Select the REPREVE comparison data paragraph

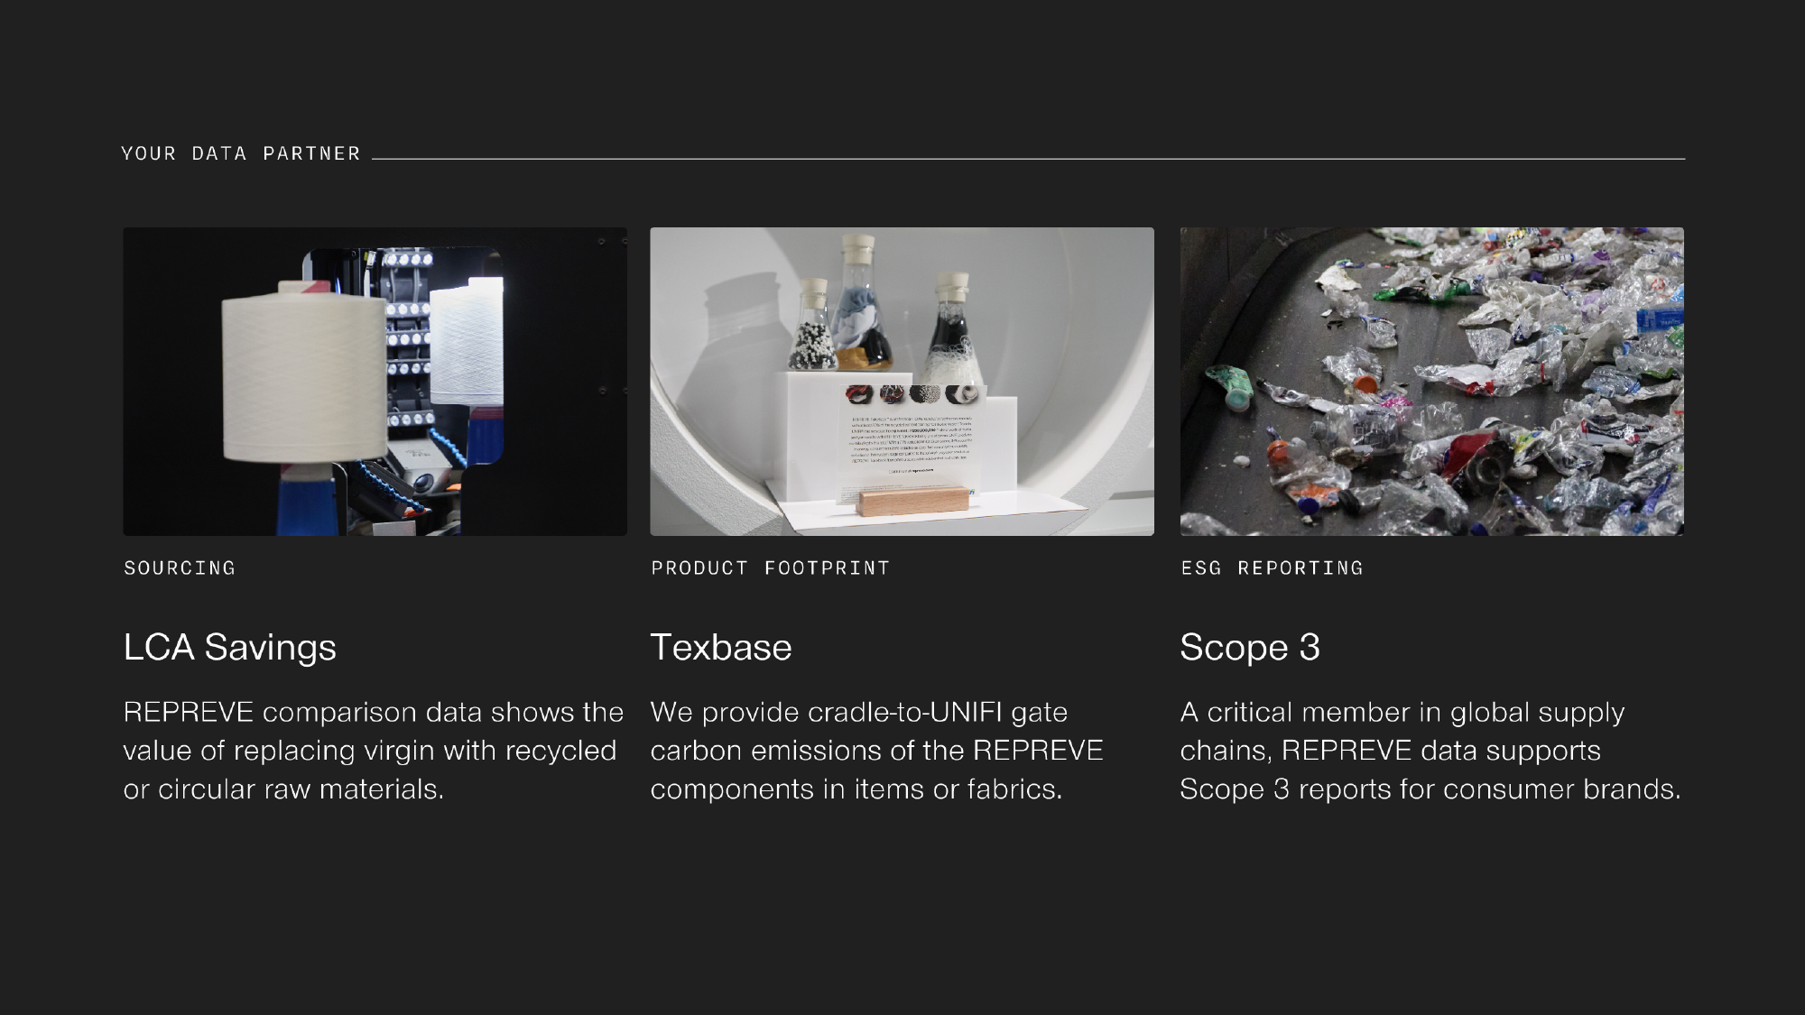tap(374, 751)
